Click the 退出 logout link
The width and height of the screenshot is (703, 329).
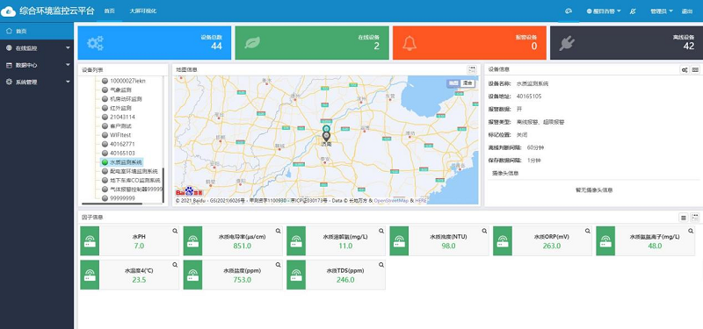[x=687, y=11]
